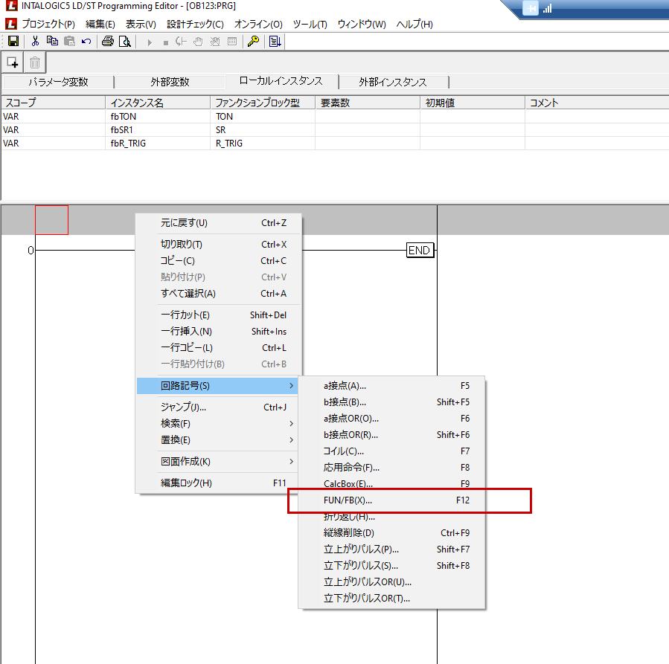This screenshot has height=664, width=669.
Task: Click the Cut scissors toolbar icon
Action: click(34, 42)
